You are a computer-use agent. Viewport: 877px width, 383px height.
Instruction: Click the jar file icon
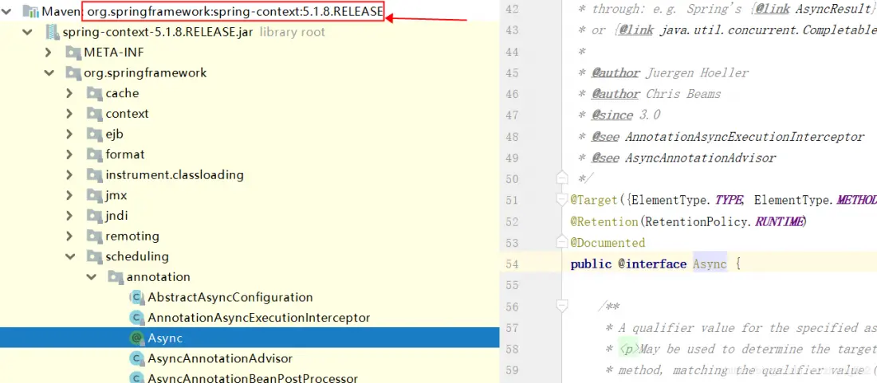point(53,33)
